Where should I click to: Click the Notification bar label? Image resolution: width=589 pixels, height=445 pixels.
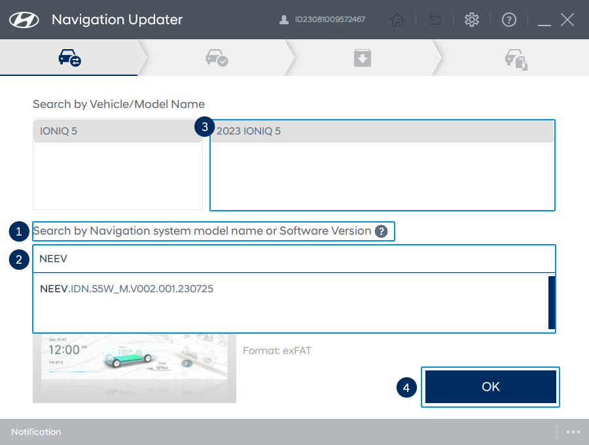pos(36,432)
